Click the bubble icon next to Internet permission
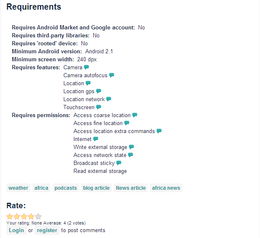The image size is (260, 238). point(96,139)
